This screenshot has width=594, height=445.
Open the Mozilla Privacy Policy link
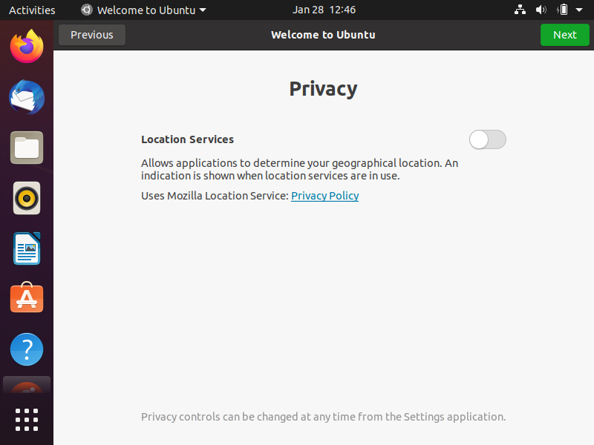tap(324, 196)
